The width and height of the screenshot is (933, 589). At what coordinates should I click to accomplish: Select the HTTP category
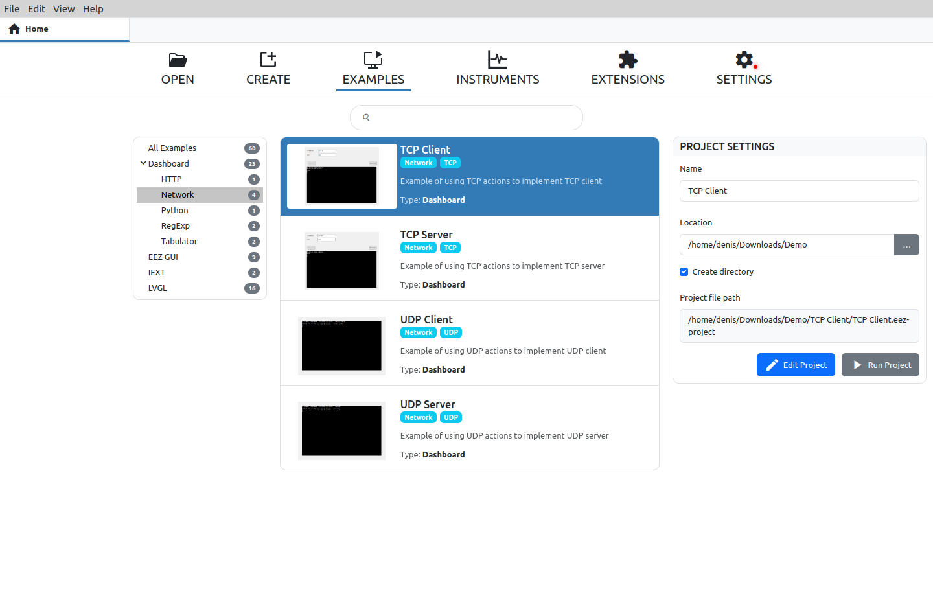click(x=200, y=179)
